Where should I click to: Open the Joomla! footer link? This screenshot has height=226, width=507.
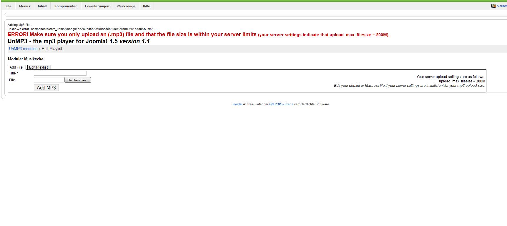[x=237, y=104]
